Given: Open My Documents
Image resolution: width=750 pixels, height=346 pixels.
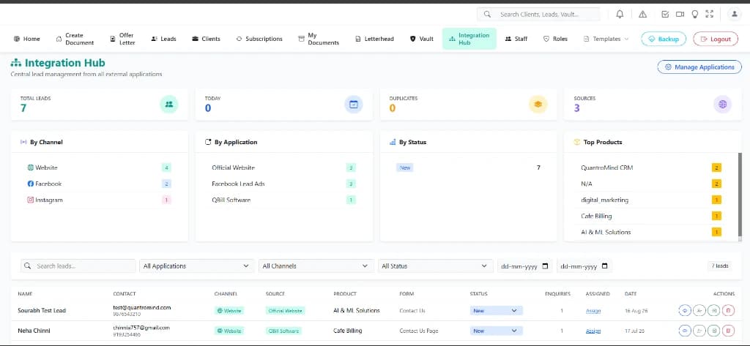Looking at the screenshot, I should point(319,39).
